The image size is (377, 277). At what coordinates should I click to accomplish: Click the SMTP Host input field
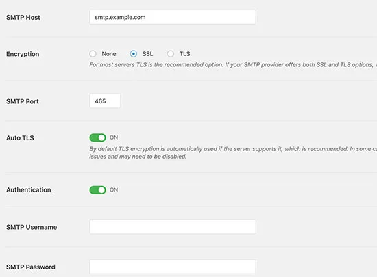coord(172,17)
